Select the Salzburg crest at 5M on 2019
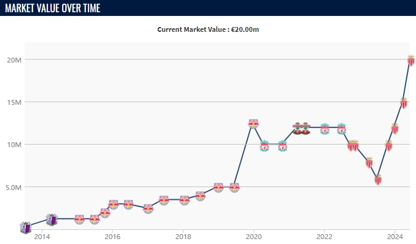The width and height of the screenshot is (416, 244). point(218,188)
